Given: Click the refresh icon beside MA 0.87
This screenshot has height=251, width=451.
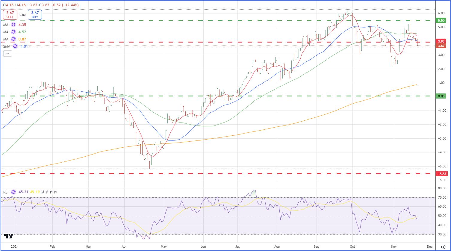Looking at the screenshot, I should click(13, 39).
